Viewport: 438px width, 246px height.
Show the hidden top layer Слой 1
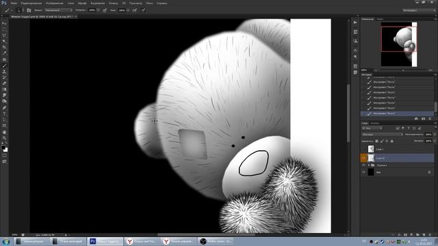coord(363,149)
